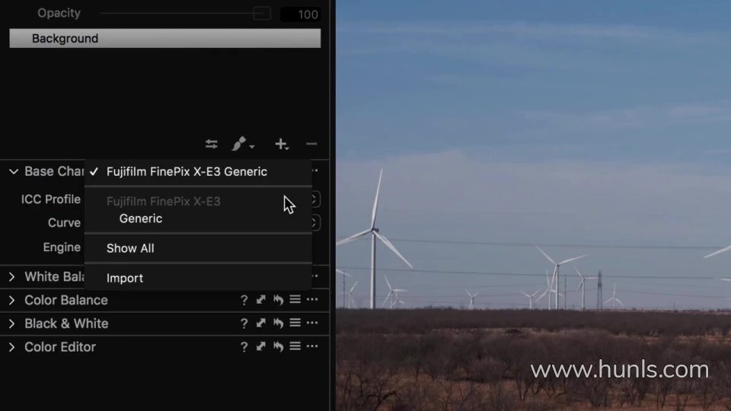The width and height of the screenshot is (731, 411).
Task: Open Black & White more options ellipsis
Action: 312,323
